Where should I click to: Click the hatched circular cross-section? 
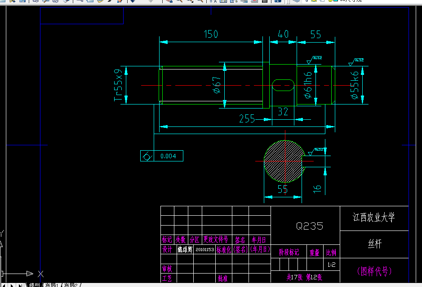coord(284,161)
